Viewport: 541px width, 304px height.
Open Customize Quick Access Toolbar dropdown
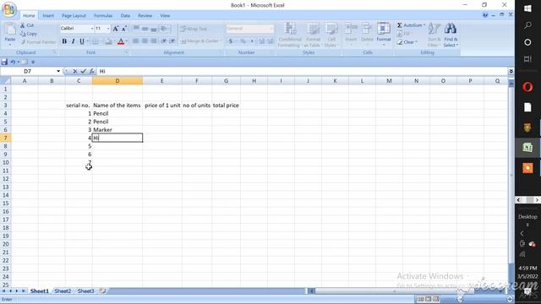33,62
